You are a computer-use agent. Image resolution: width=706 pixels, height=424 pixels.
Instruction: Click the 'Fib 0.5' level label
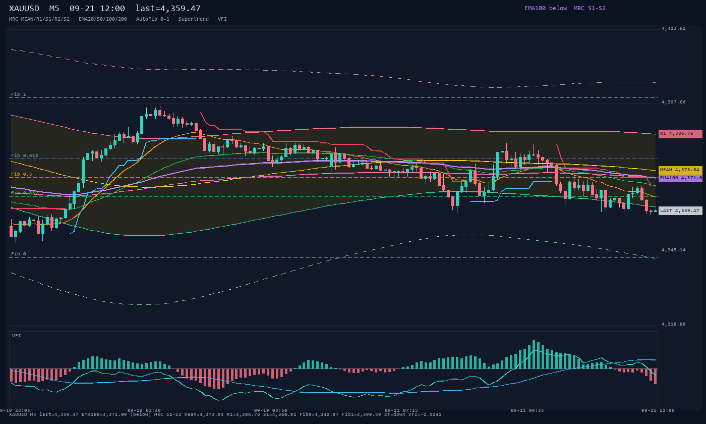click(x=22, y=175)
